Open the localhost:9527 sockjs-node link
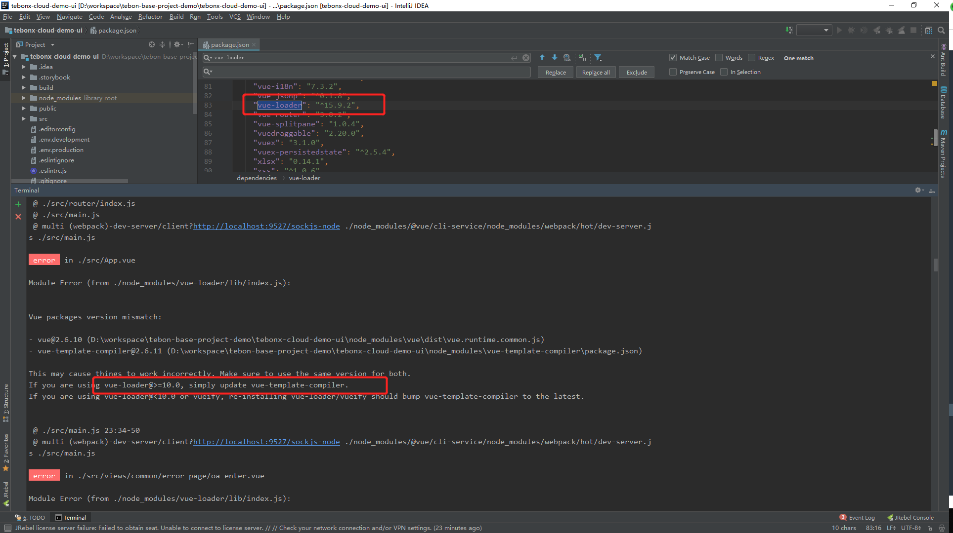Screen dimensions: 953x533 coord(266,226)
